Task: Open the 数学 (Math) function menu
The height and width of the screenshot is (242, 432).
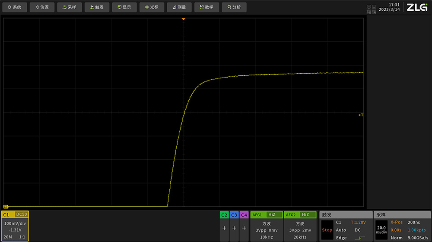Action: (206, 7)
